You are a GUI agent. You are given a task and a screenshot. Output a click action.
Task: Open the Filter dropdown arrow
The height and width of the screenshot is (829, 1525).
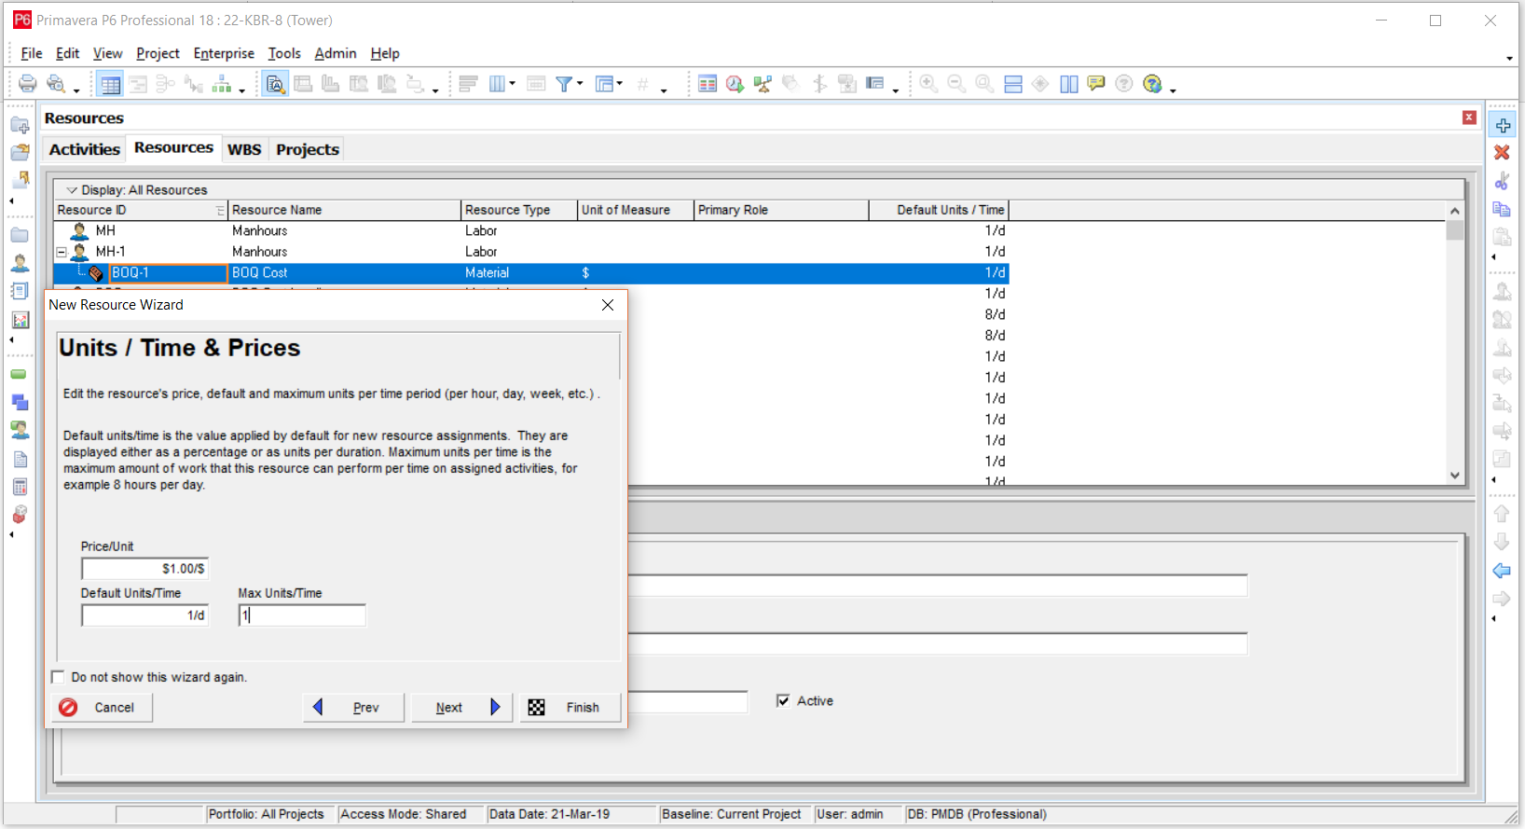(580, 84)
